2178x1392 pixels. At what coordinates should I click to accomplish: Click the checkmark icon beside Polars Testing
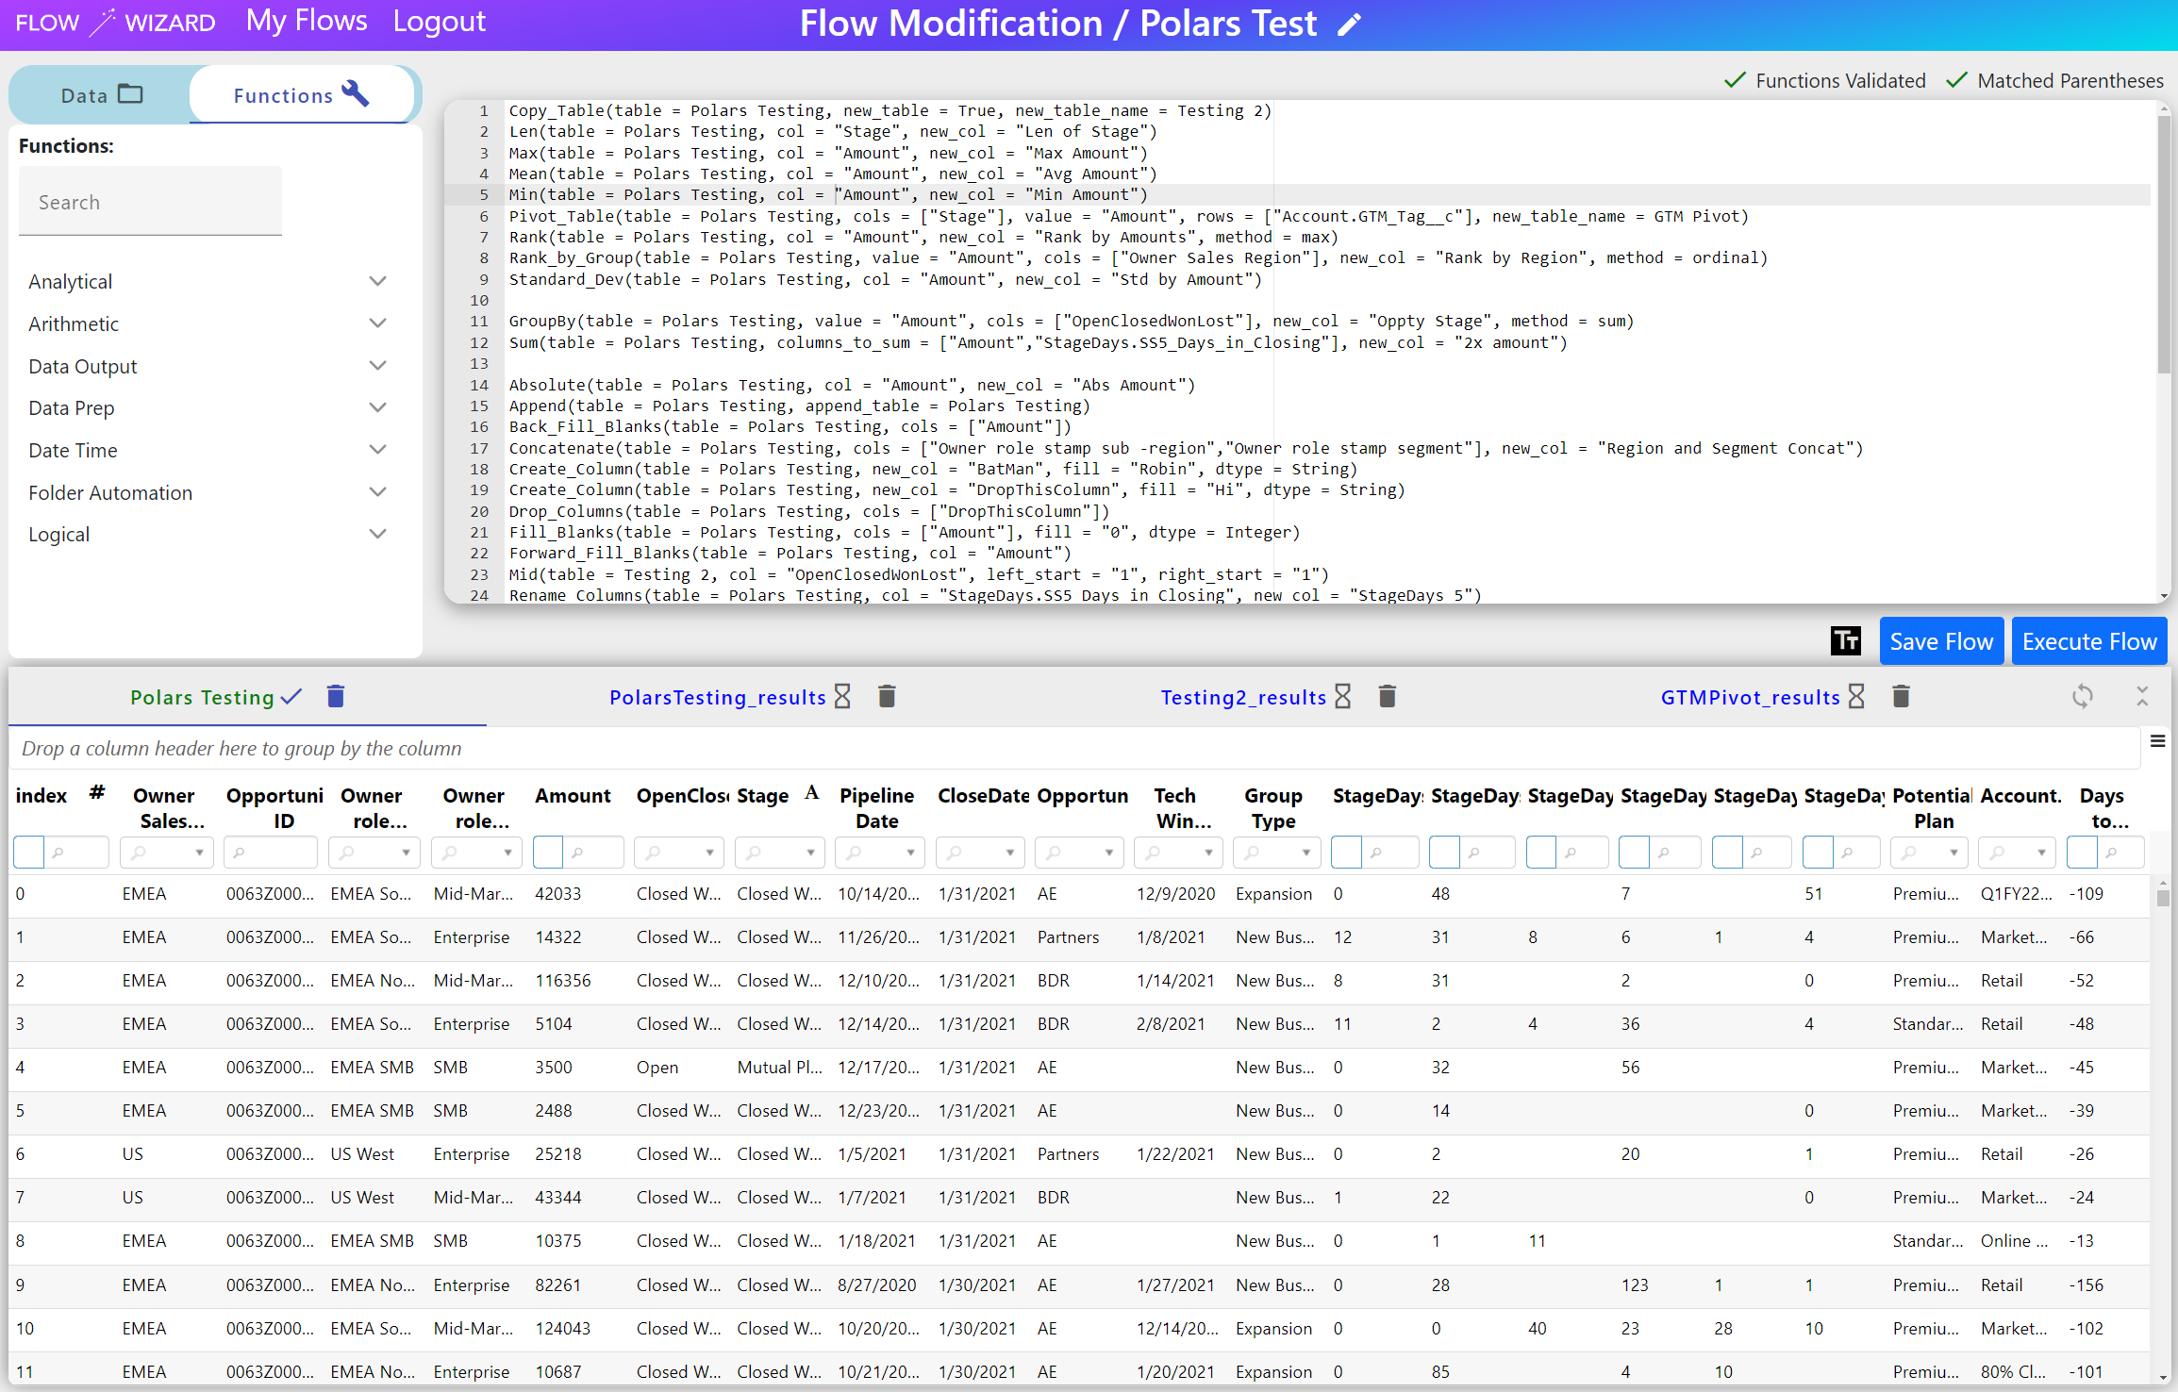coord(291,697)
